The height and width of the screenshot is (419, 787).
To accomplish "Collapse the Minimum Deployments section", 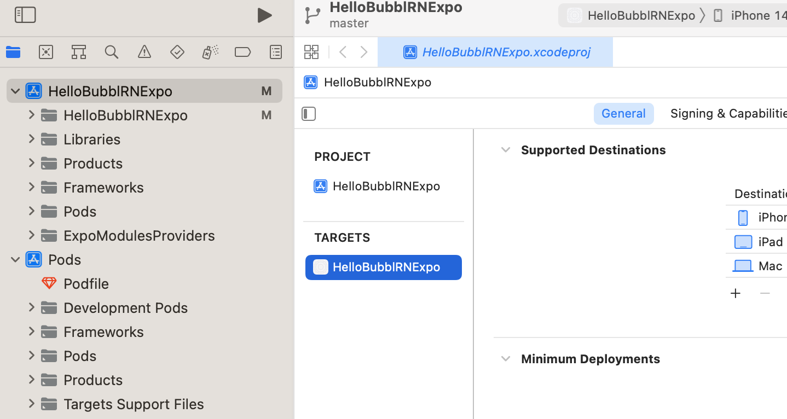I will (506, 359).
